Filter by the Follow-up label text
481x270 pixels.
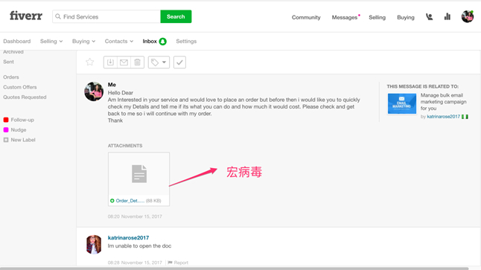pos(22,120)
